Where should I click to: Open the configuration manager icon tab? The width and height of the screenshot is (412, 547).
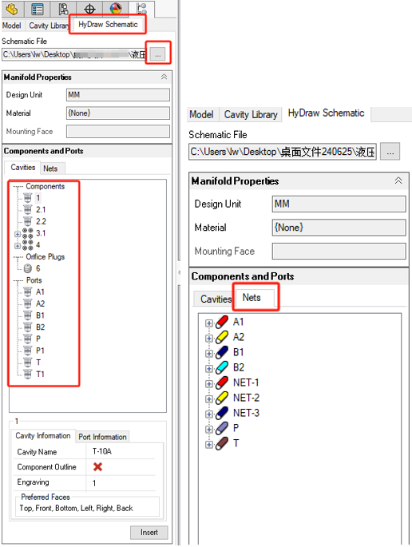(x=63, y=9)
